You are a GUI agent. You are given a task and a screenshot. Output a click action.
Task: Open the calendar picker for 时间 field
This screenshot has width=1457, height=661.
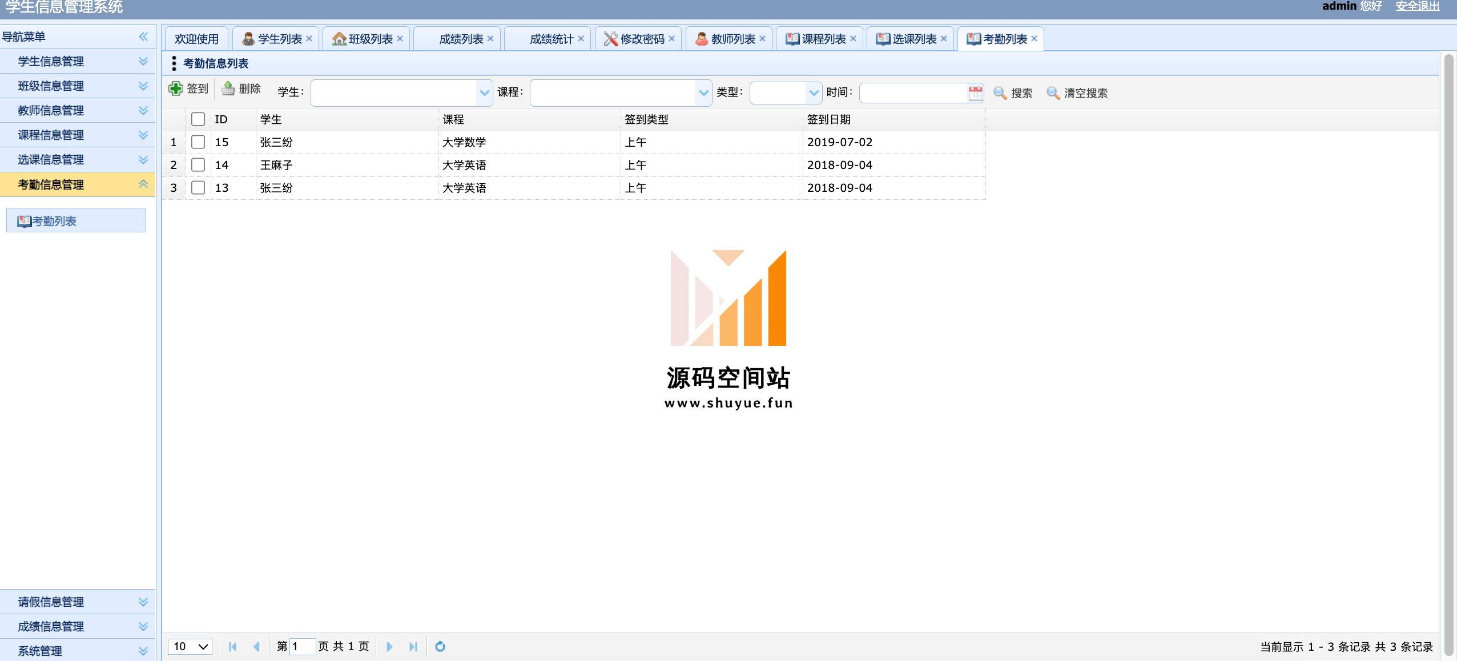[x=975, y=93]
